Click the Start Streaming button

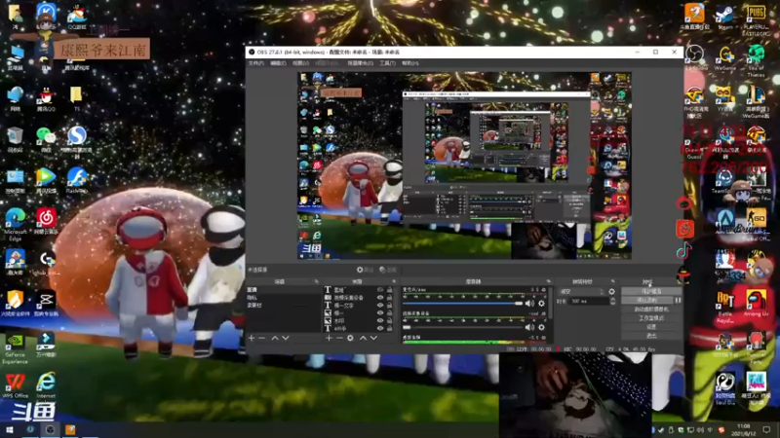651,291
